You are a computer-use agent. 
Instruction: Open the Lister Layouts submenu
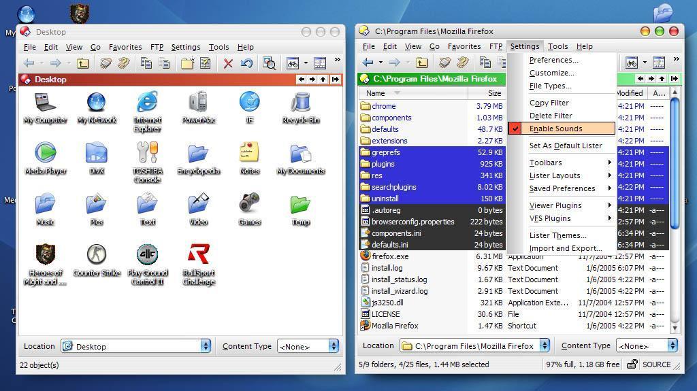(562, 175)
